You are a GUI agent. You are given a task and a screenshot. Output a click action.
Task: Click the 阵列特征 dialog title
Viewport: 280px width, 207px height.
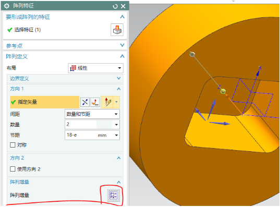(23, 6)
